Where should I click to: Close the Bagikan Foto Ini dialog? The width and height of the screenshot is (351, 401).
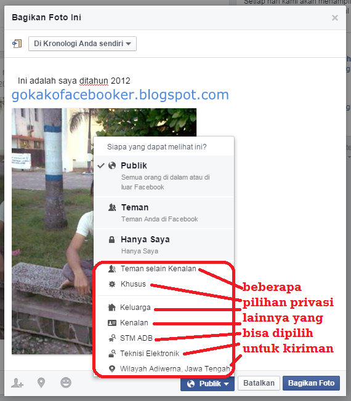tap(335, 18)
